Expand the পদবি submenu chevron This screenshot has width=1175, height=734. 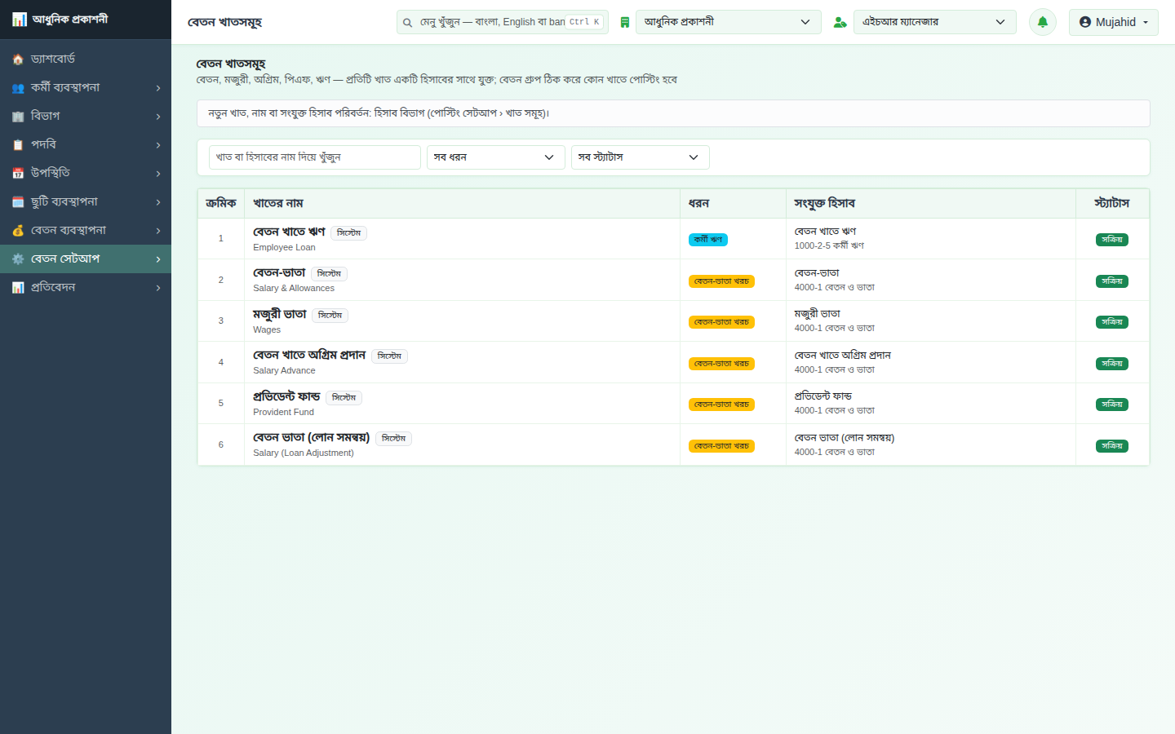[158, 145]
